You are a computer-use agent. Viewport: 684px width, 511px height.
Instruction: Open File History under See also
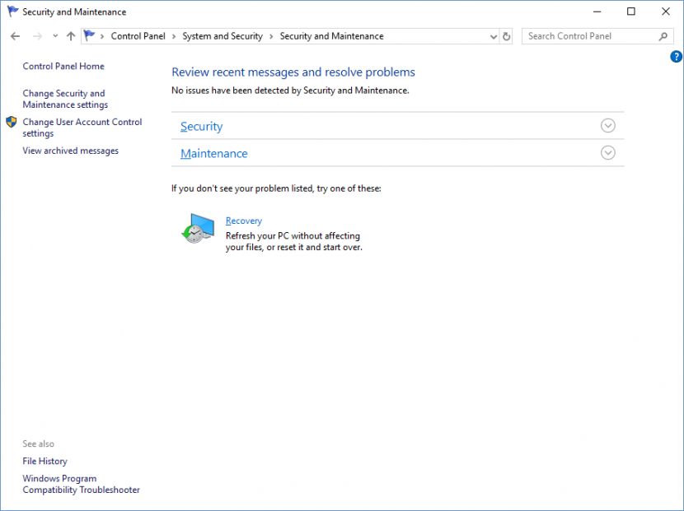pyautogui.click(x=45, y=461)
